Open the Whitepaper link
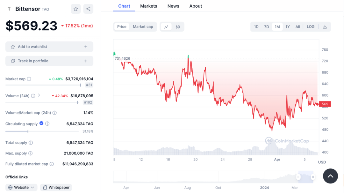This screenshot has height=193, width=344. 56,188
